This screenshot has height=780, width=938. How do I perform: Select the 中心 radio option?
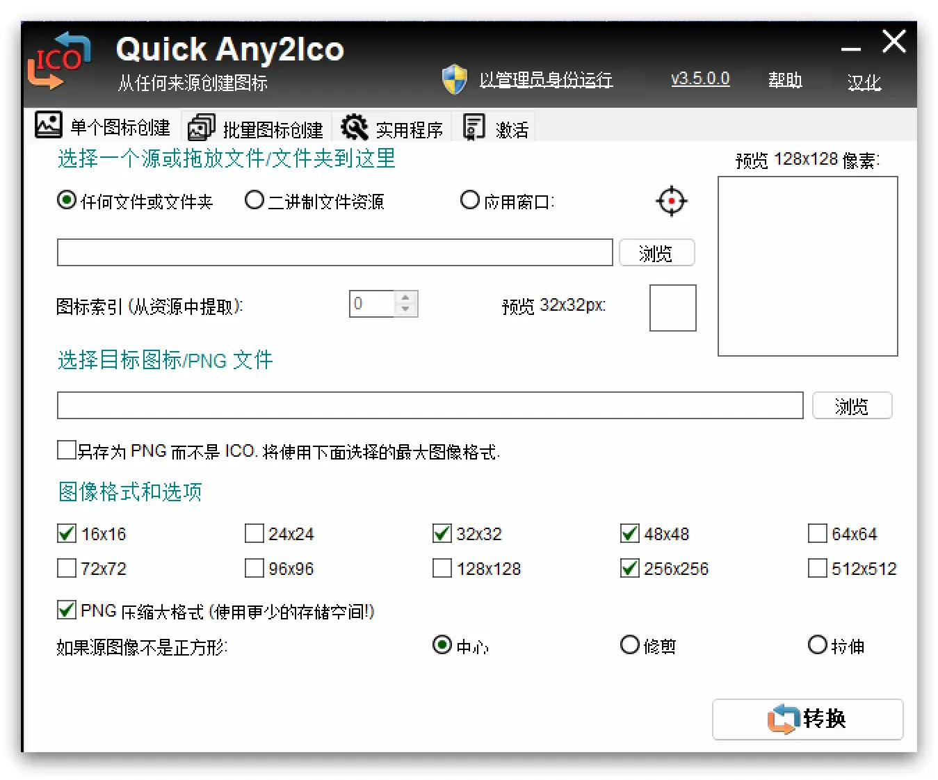click(x=442, y=644)
